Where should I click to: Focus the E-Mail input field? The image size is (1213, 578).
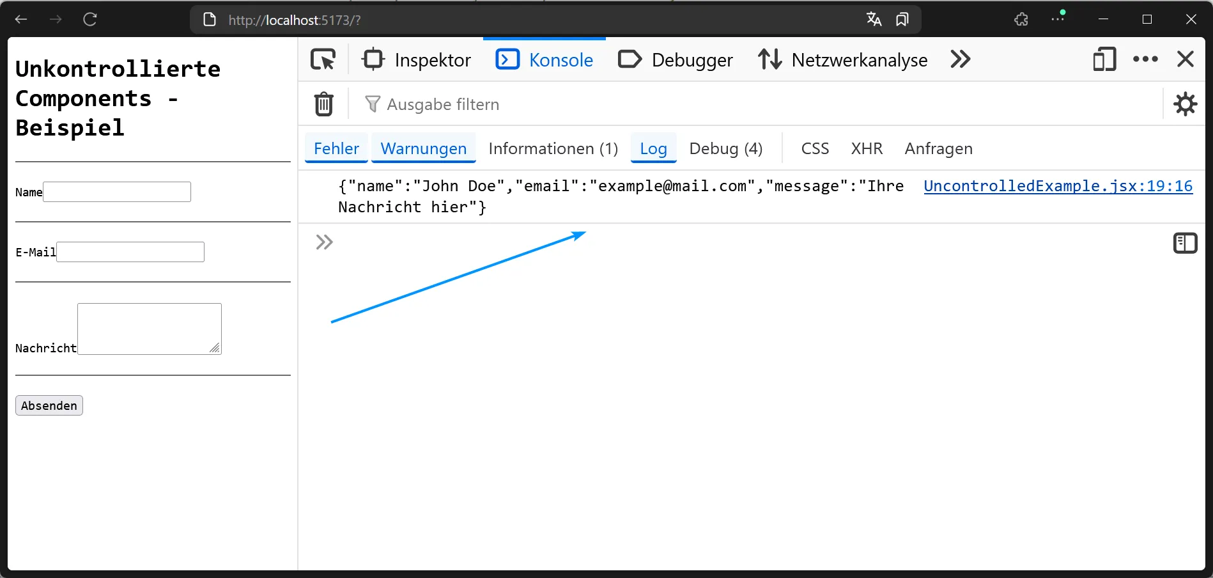click(130, 252)
